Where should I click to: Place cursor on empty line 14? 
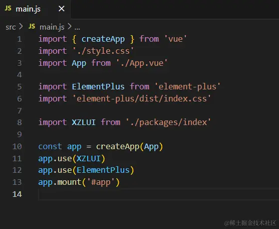click(158, 194)
